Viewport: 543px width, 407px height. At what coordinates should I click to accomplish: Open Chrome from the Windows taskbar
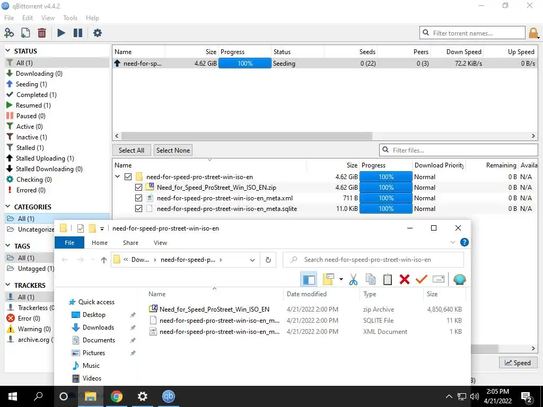coord(117,396)
